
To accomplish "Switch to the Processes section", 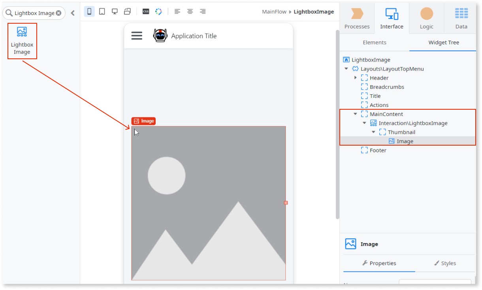I will click(x=357, y=18).
